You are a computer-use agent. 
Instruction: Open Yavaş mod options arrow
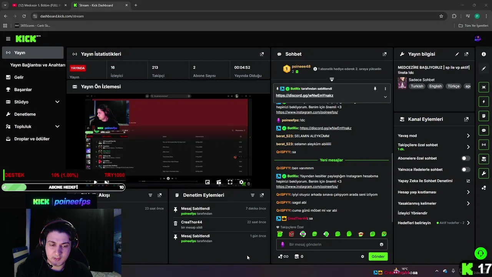tap(468, 136)
